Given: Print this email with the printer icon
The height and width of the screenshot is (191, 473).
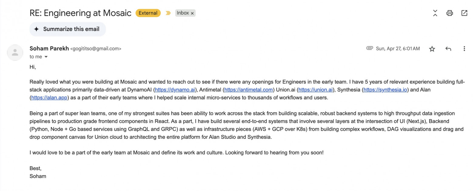Looking at the screenshot, I should (x=449, y=13).
